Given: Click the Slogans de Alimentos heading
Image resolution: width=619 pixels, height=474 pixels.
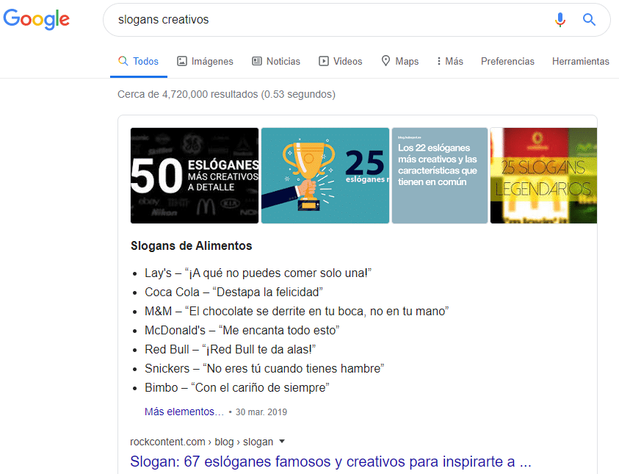Looking at the screenshot, I should pos(191,245).
